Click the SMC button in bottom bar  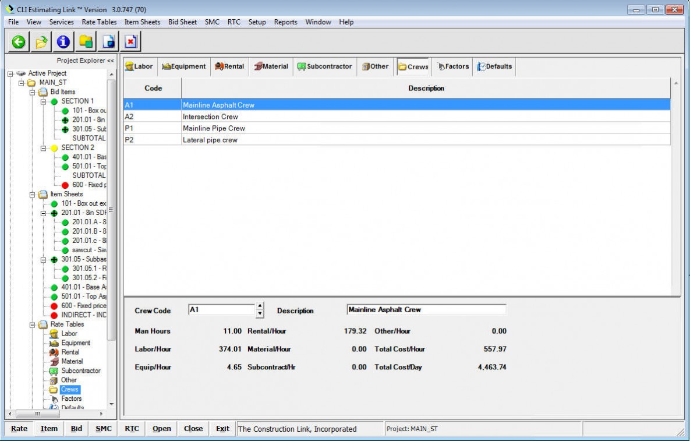[104, 429]
